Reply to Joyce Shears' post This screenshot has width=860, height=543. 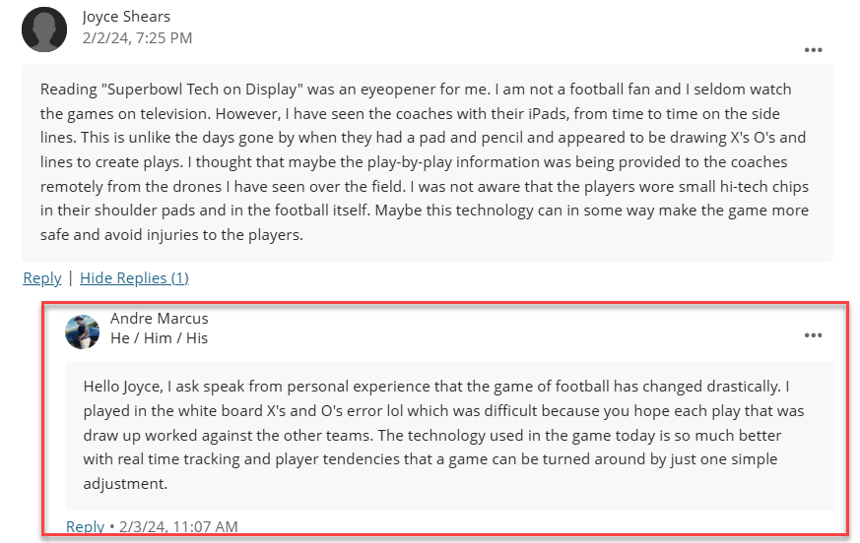(42, 277)
